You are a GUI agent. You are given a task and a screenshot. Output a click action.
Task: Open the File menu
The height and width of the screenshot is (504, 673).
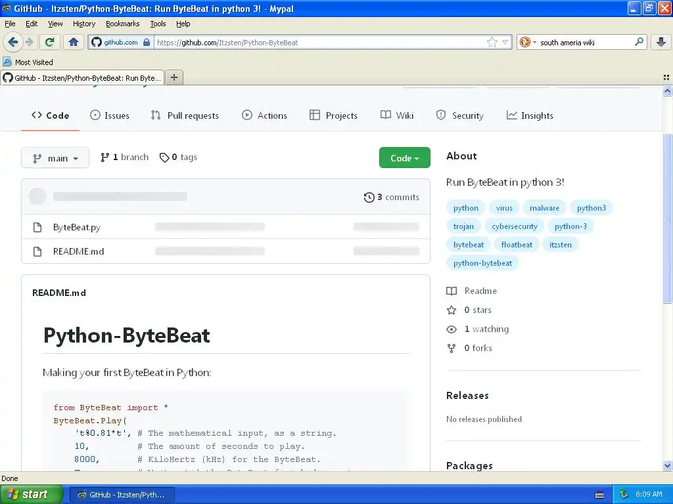coord(10,24)
